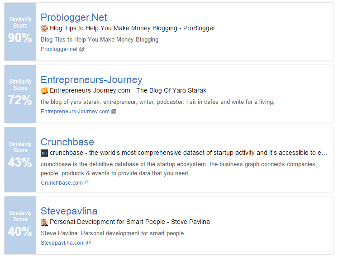
Task: Click external link icon beside Entrepreneurs-Journey.com
Action: coord(114,112)
